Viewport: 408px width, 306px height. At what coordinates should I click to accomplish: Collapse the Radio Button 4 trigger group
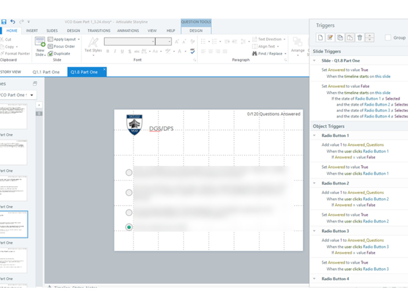[314, 279]
